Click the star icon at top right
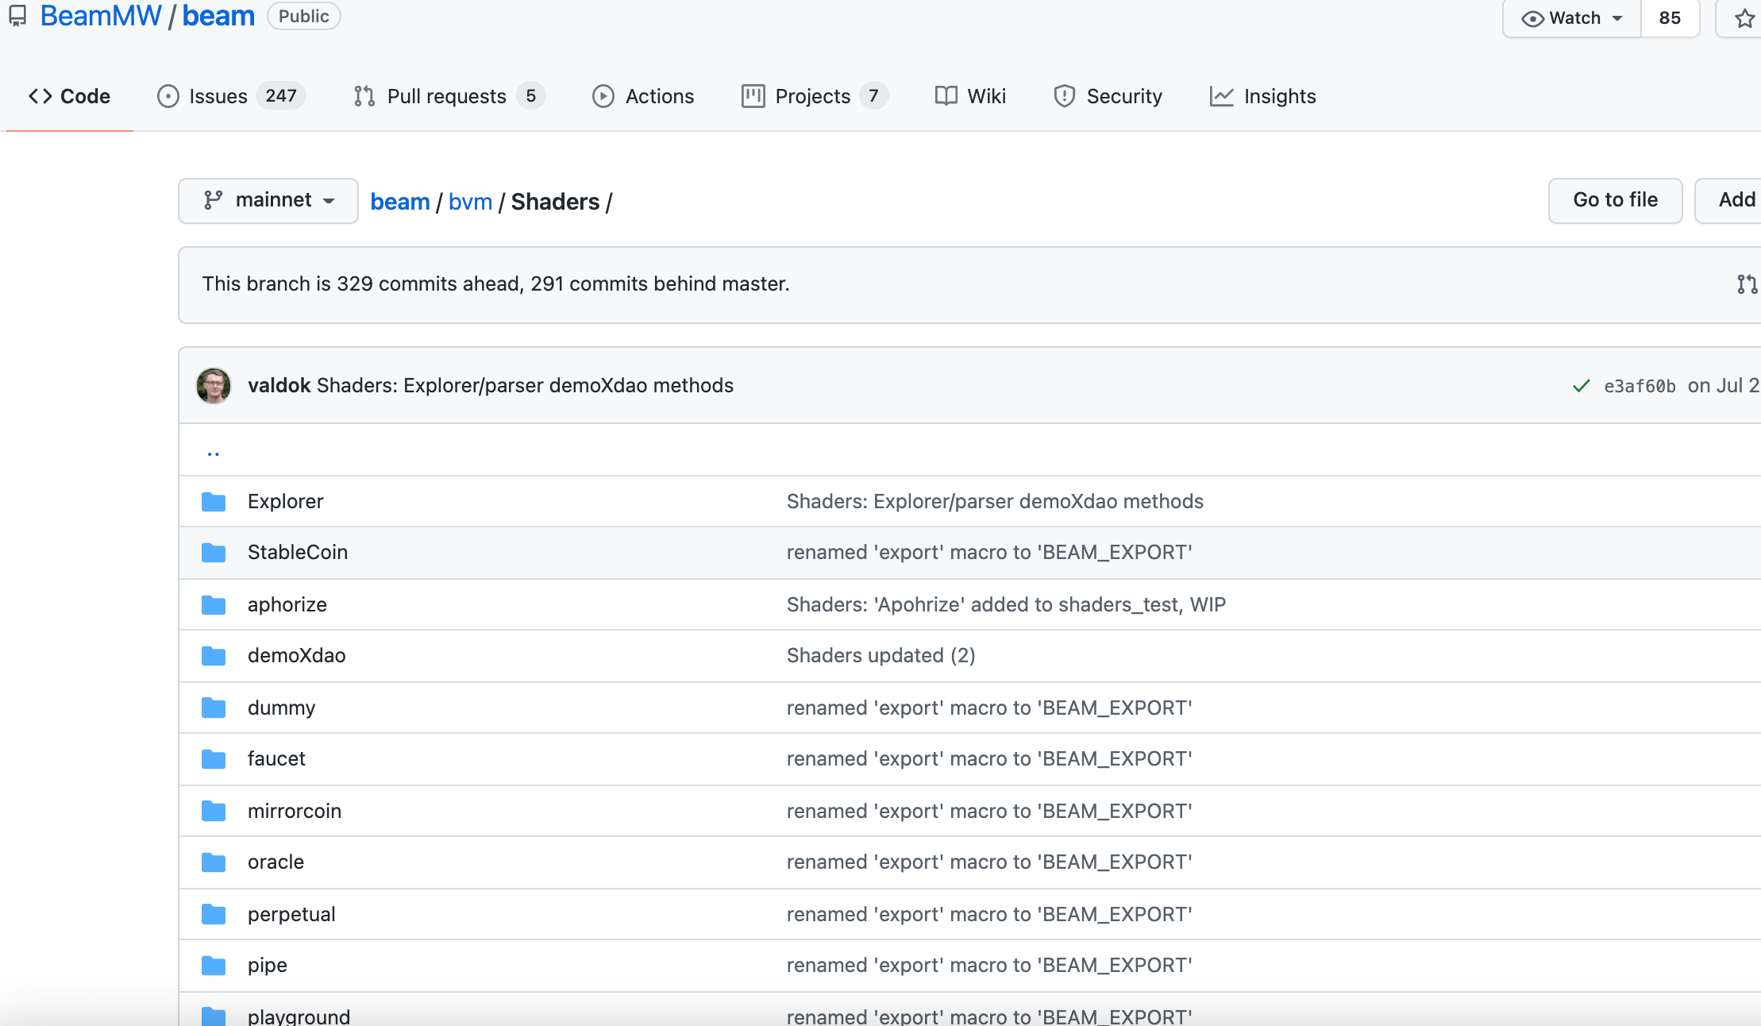The height and width of the screenshot is (1026, 1761). 1744,18
